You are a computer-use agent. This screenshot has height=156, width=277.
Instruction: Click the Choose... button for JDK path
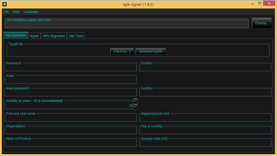tap(262, 23)
